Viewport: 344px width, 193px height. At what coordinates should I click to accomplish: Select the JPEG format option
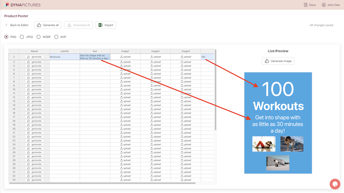(22, 37)
